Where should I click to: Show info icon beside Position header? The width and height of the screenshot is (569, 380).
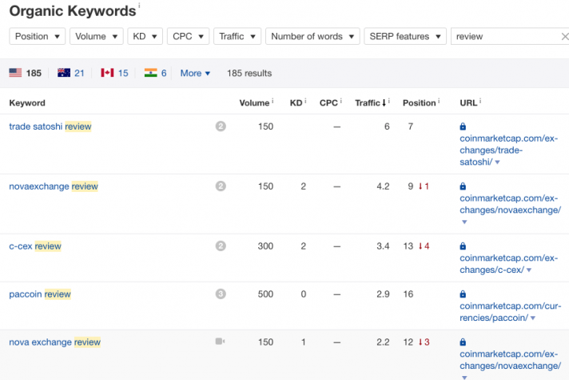[439, 101]
